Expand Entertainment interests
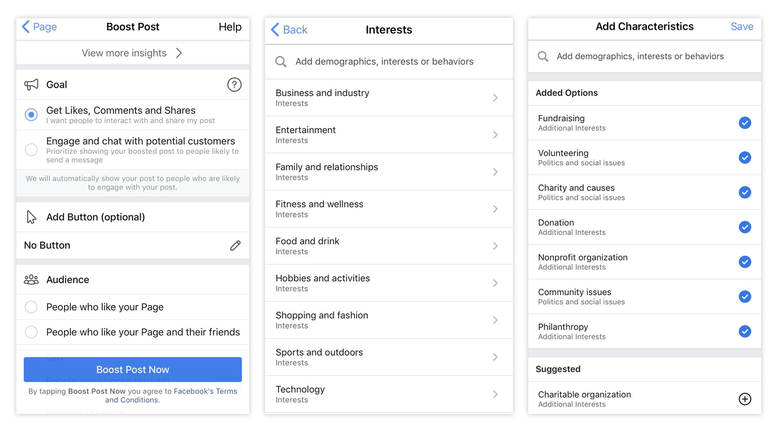This screenshot has width=778, height=432. [389, 135]
